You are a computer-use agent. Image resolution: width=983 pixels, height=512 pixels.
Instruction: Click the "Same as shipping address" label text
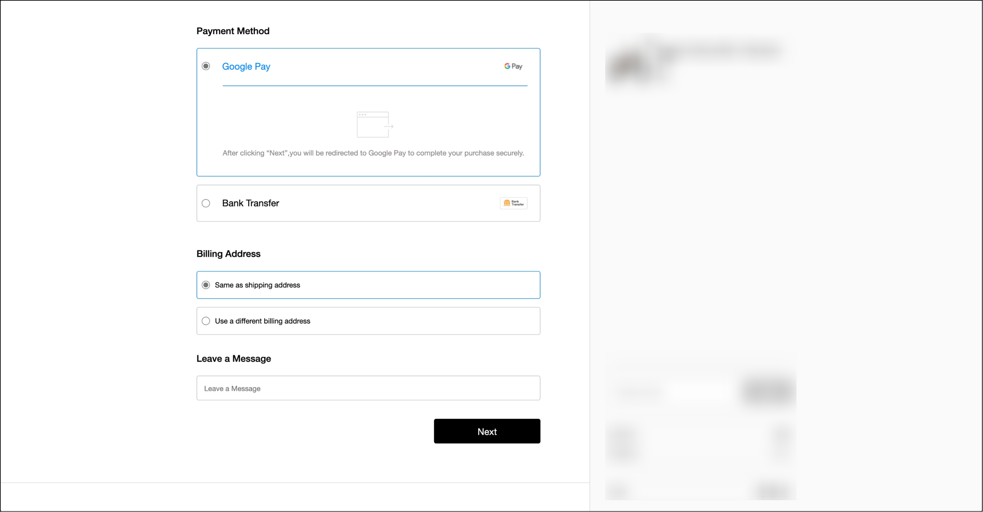point(257,285)
